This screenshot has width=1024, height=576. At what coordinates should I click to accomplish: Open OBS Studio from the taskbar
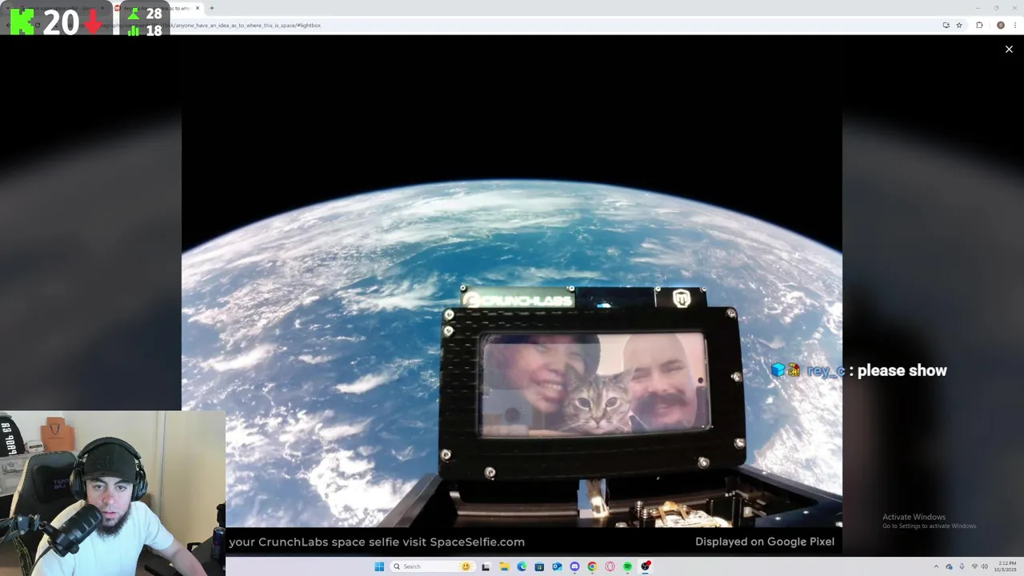click(646, 566)
